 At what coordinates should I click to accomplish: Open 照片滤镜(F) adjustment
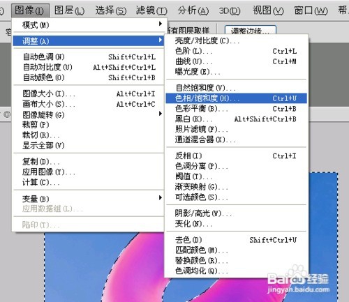pos(237,129)
